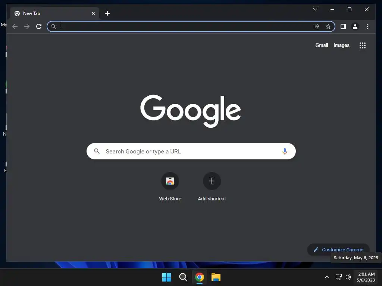Share this page using the address bar icon

coord(316,26)
